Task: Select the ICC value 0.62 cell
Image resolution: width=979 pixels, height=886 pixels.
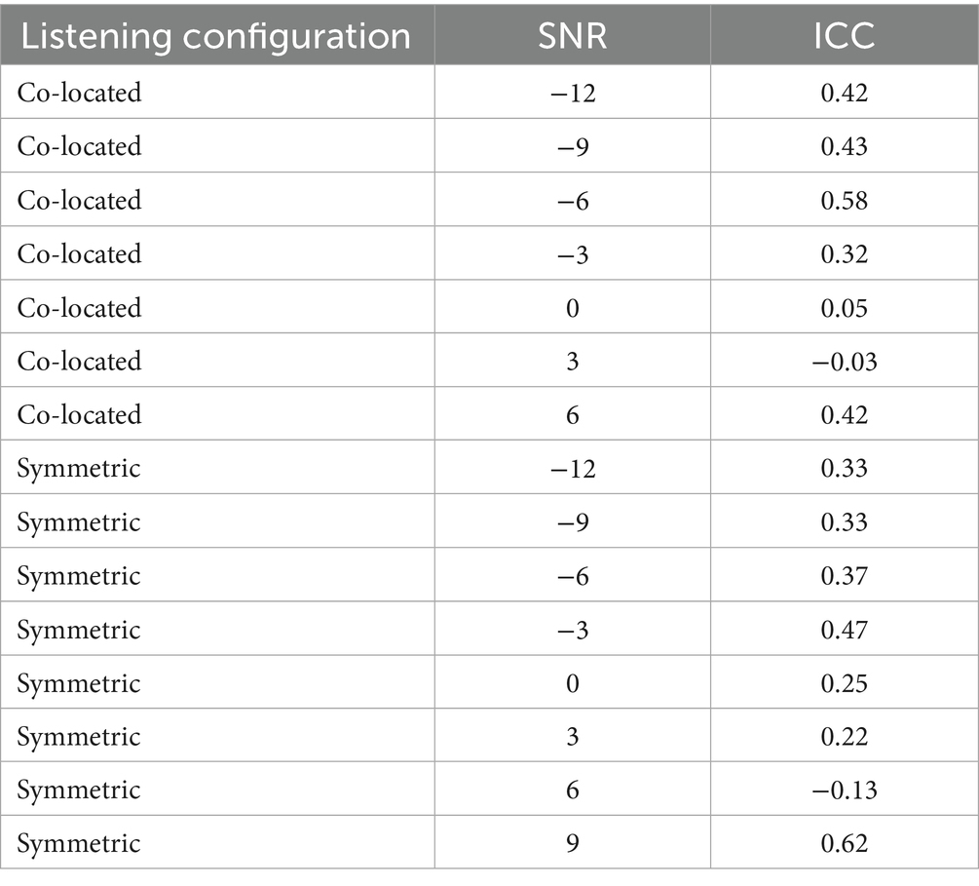Action: click(844, 843)
